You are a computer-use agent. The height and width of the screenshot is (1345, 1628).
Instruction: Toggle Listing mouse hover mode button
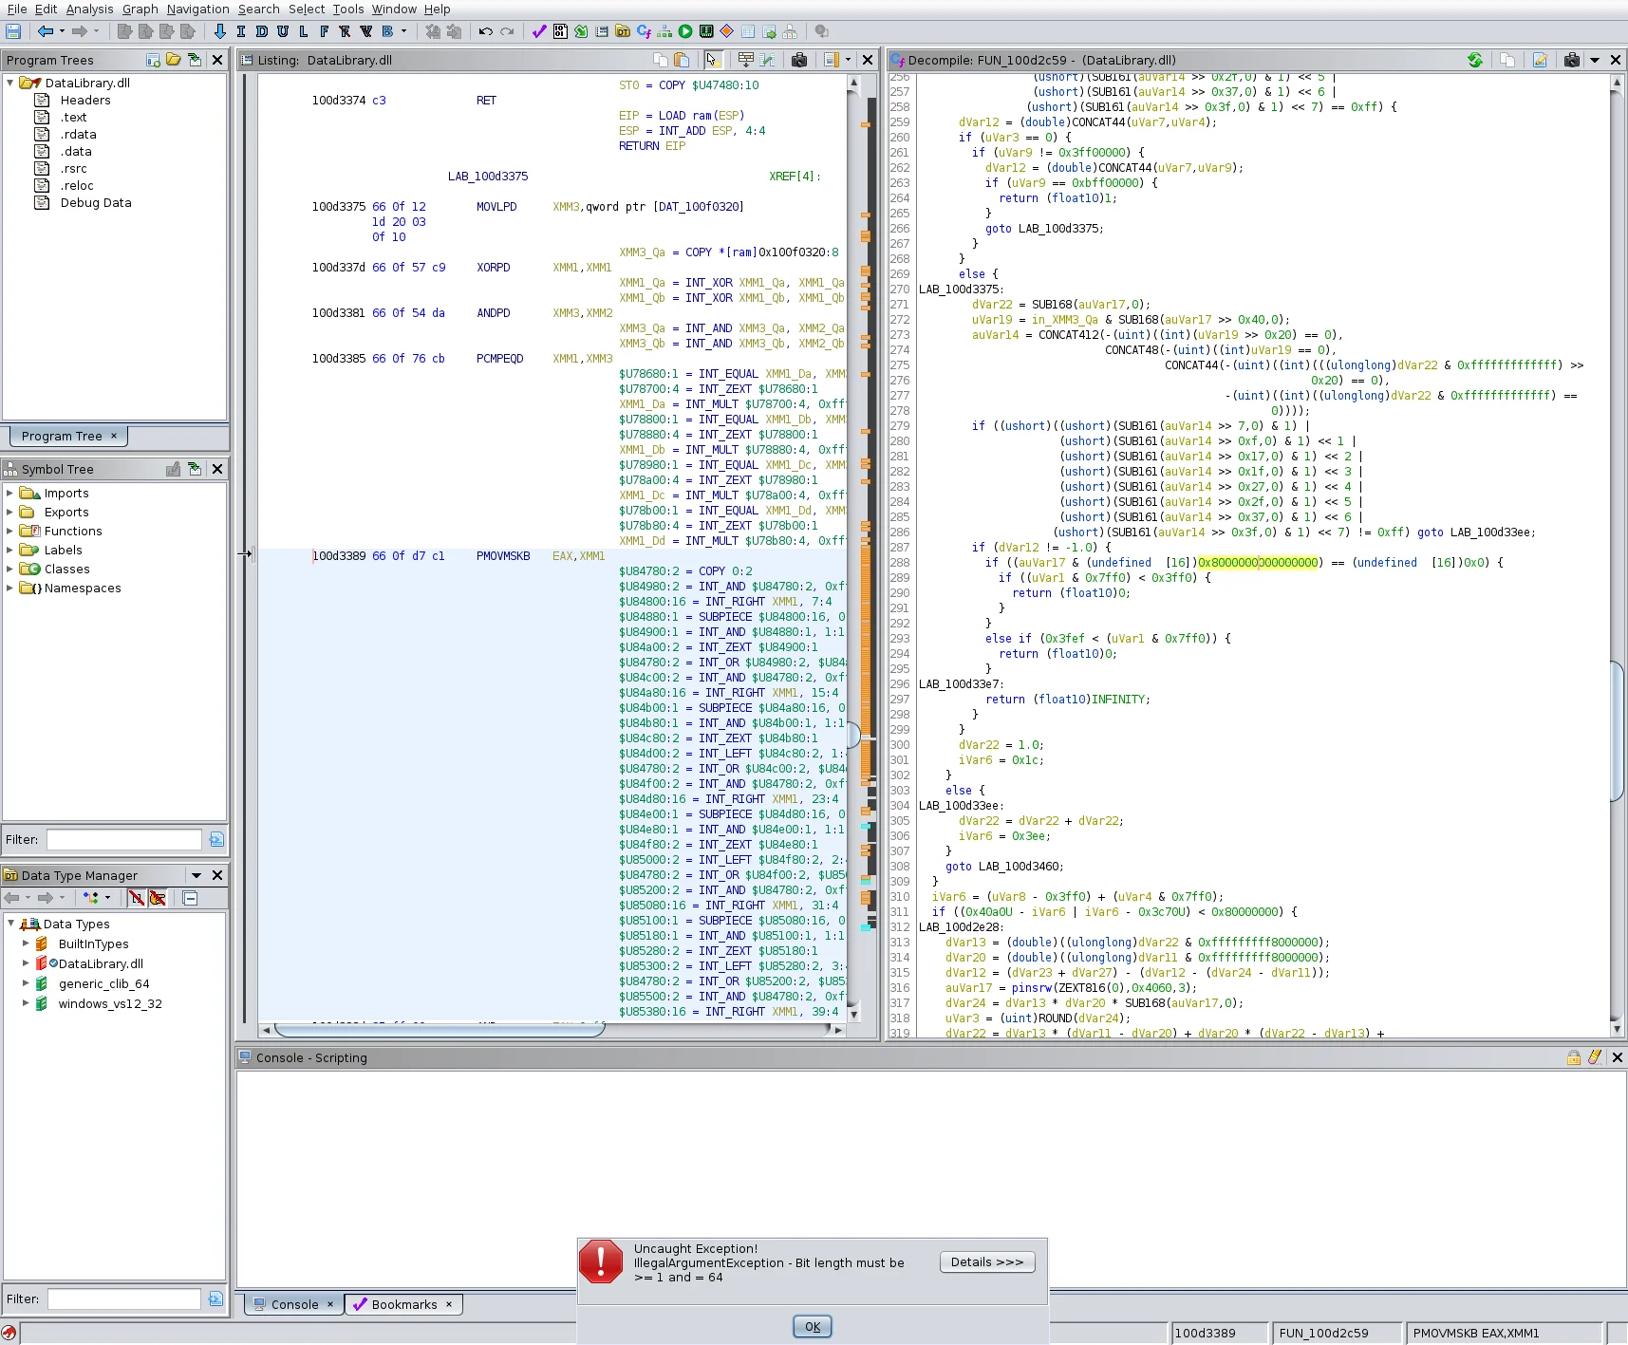713,60
